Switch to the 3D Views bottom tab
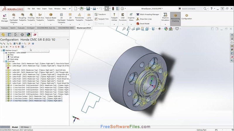Screen dimensions: 234x131 tap(25, 127)
